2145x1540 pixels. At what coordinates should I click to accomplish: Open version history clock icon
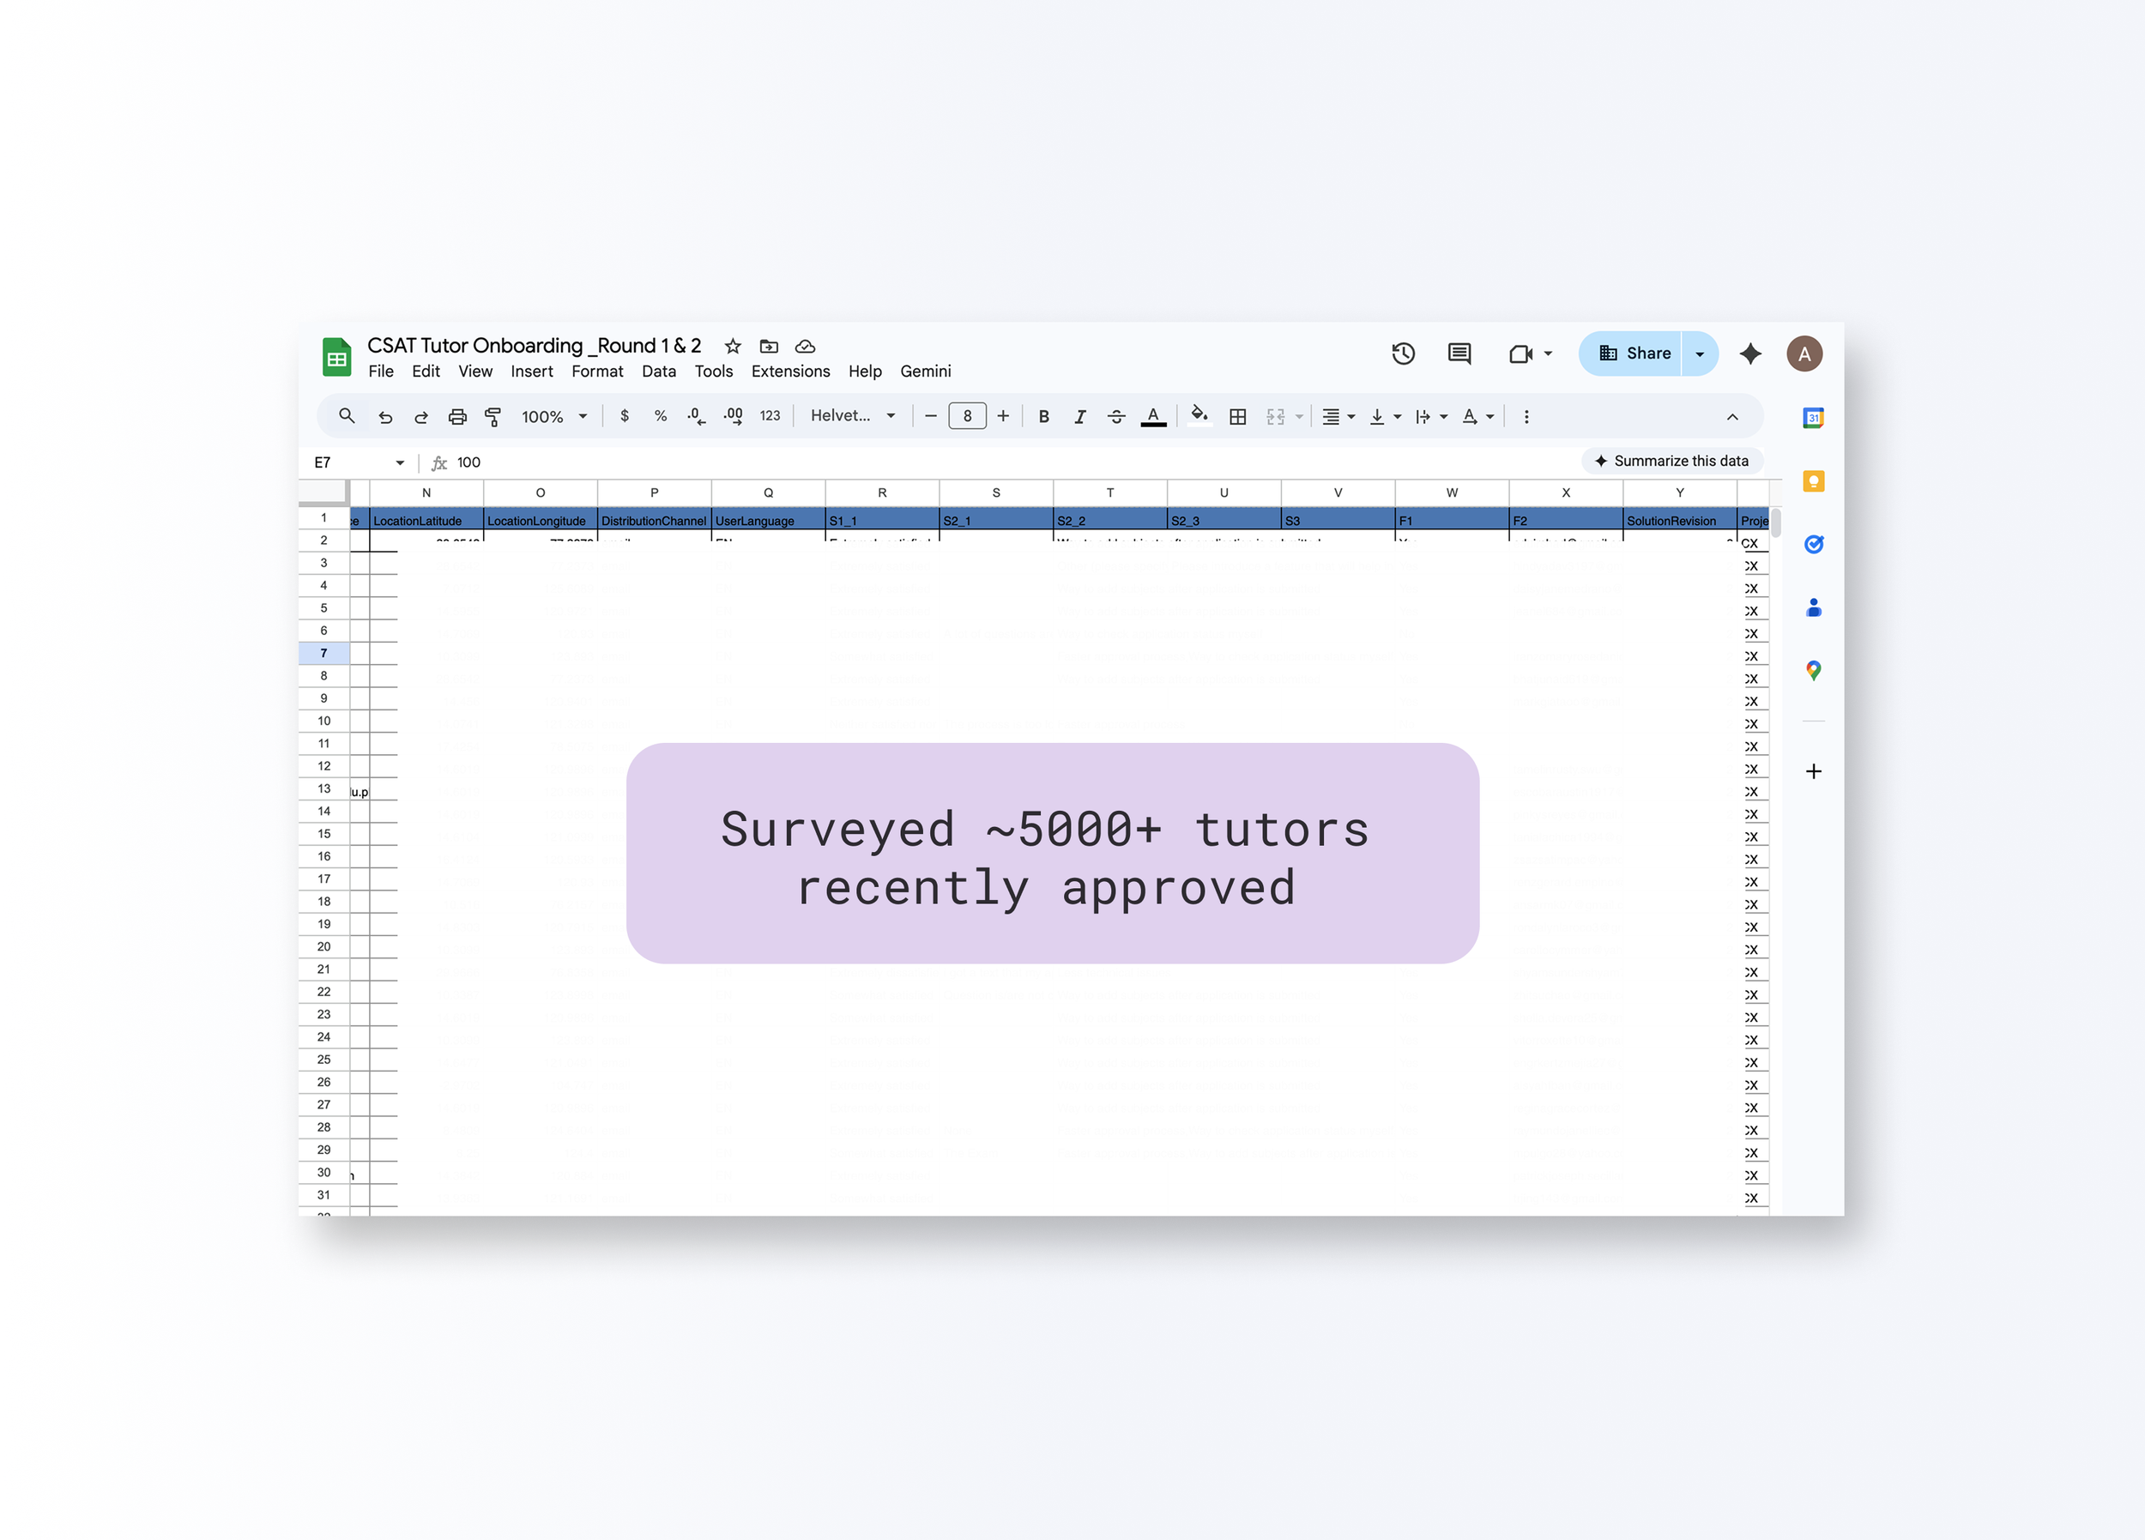(1403, 353)
